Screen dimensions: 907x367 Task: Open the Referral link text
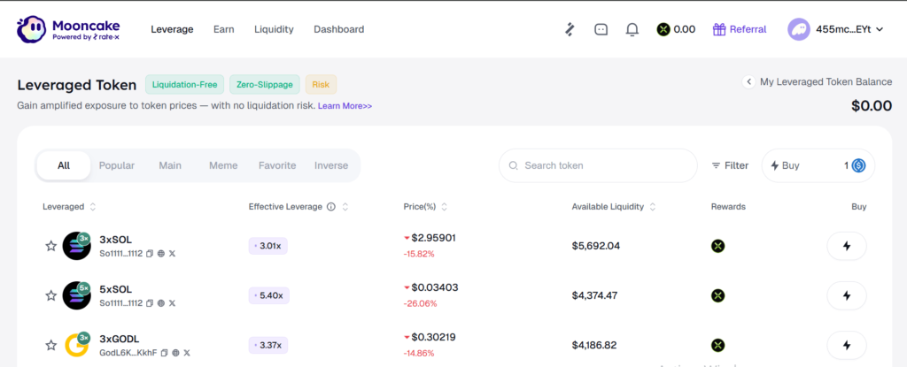(x=748, y=29)
